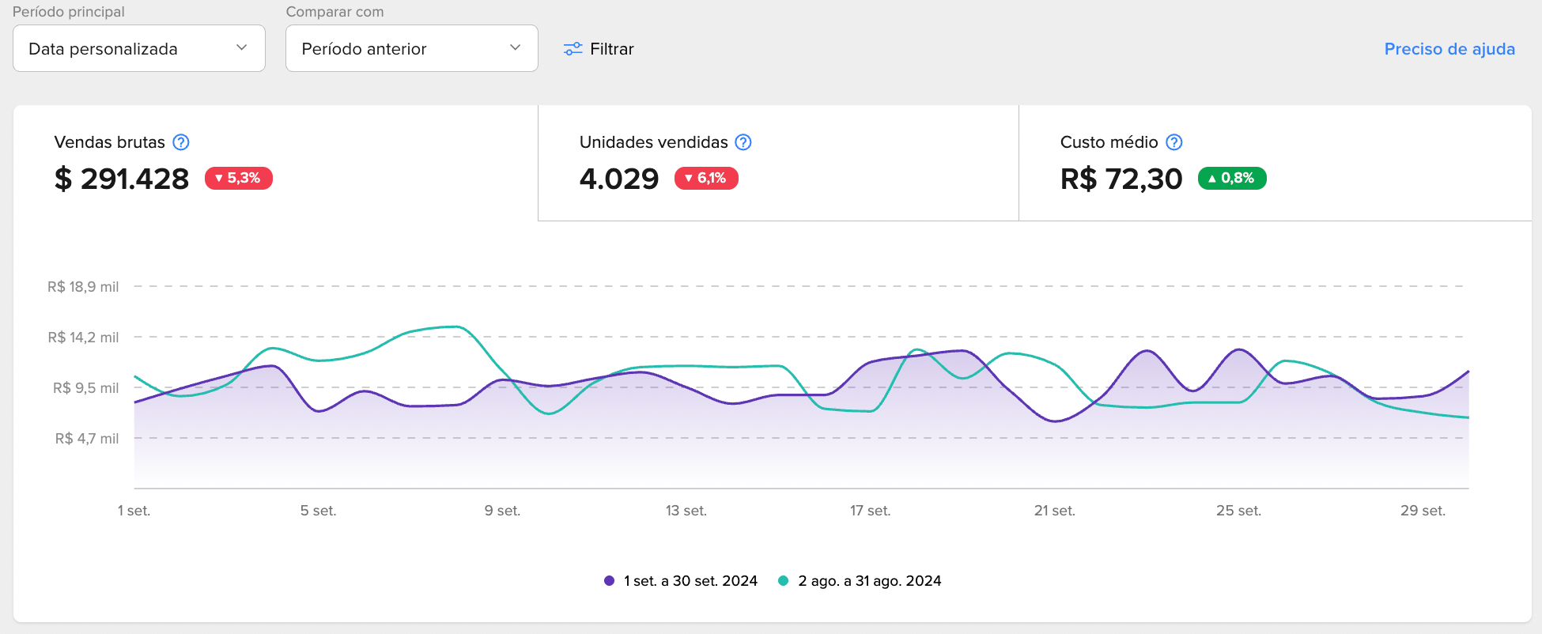Click the Vendas brutas help icon
1542x634 pixels.
pyautogui.click(x=181, y=142)
